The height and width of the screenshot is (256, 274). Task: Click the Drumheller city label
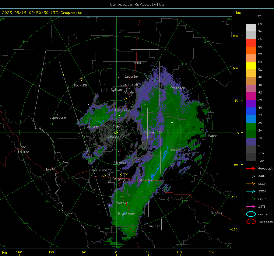tap(178, 150)
